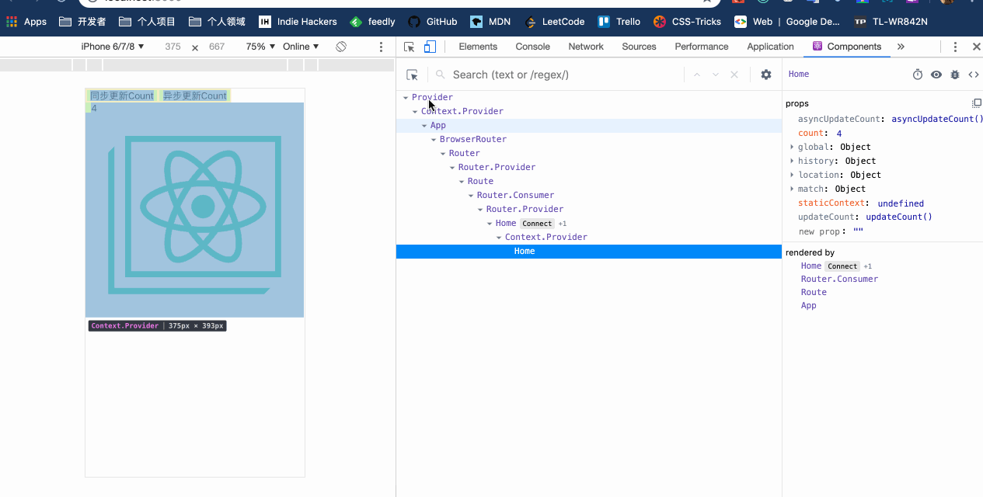Open the DevTools customize kebab menu
This screenshot has height=497, width=983.
pyautogui.click(x=955, y=47)
